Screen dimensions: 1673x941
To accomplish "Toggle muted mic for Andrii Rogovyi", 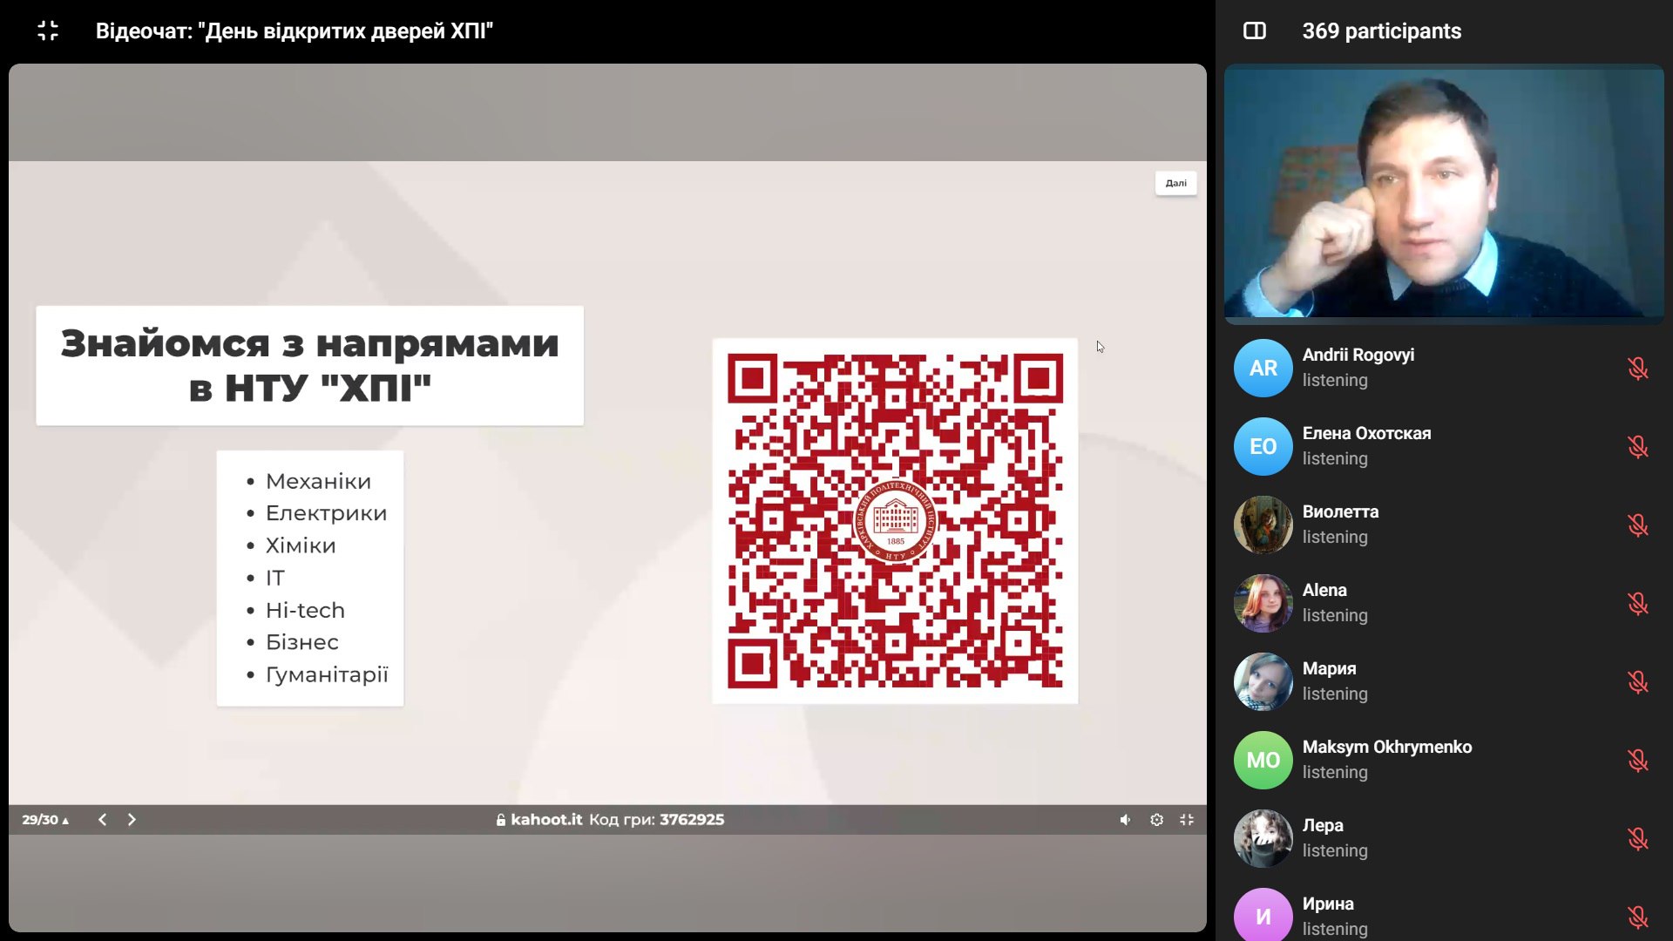I will [x=1637, y=368].
